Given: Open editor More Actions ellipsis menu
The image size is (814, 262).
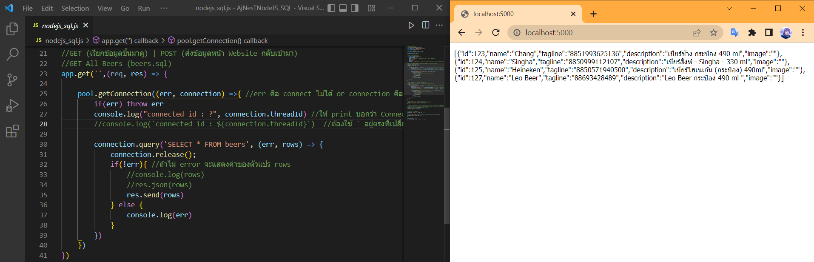Looking at the screenshot, I should 439,26.
